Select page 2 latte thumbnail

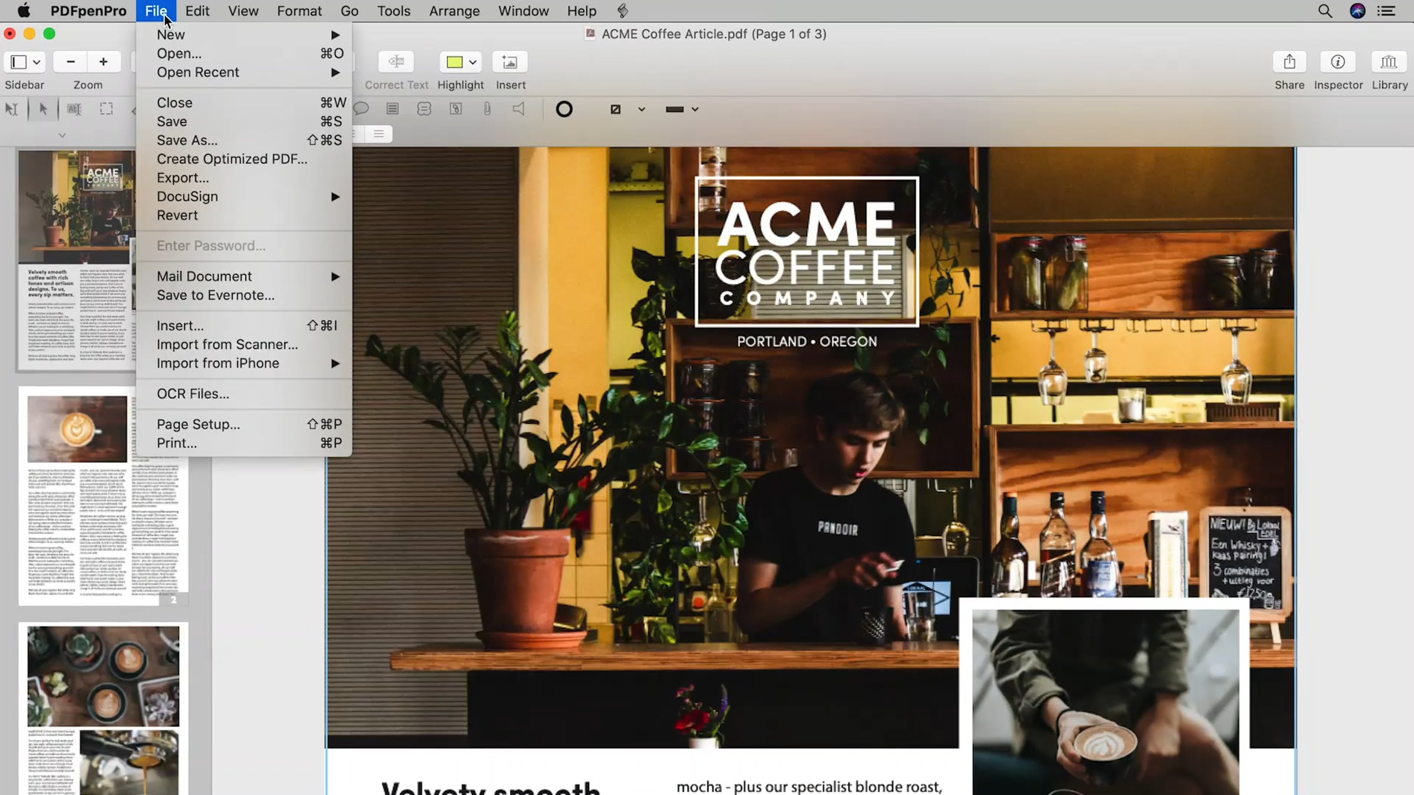point(103,496)
